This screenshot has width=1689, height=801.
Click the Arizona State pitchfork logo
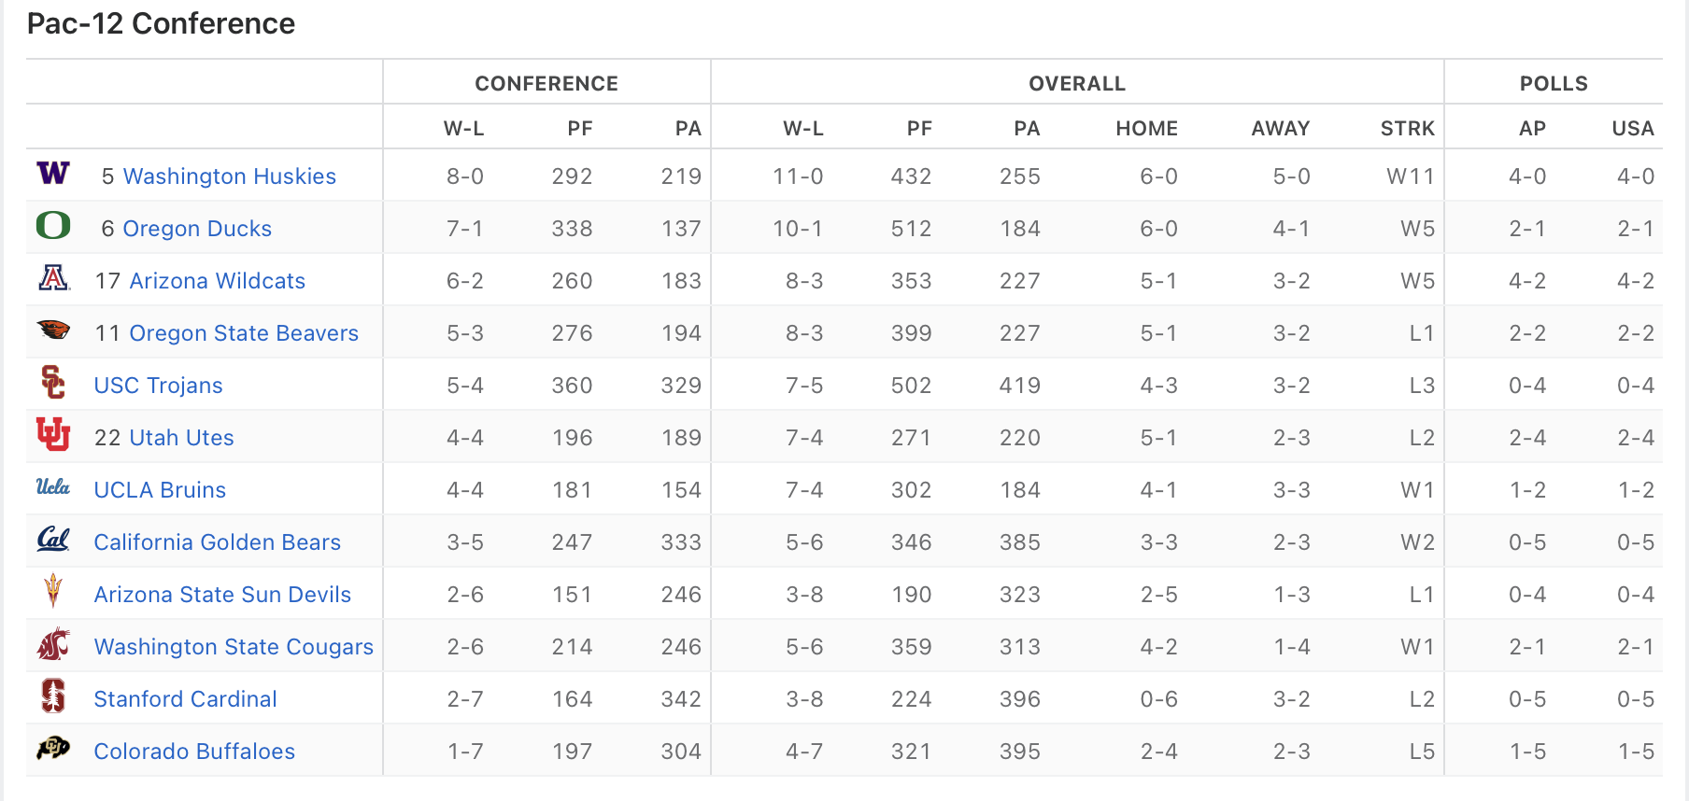pos(53,592)
